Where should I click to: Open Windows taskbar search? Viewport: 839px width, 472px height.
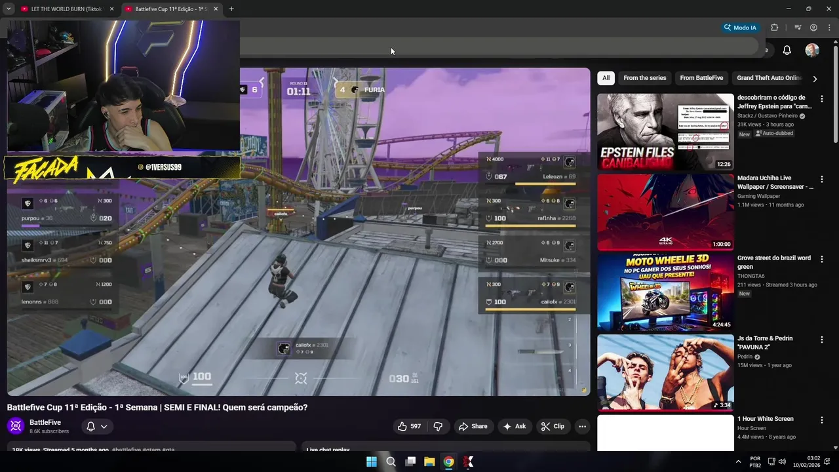pos(391,462)
